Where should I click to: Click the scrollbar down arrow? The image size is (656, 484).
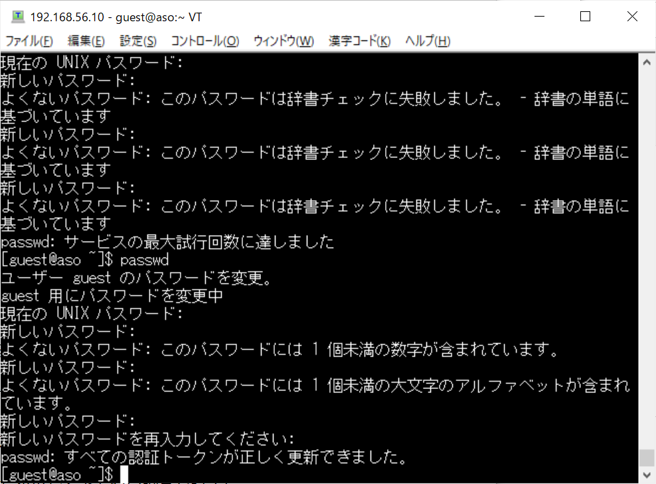click(647, 475)
